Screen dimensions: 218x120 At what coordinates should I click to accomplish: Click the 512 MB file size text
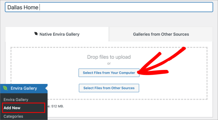[57, 106]
